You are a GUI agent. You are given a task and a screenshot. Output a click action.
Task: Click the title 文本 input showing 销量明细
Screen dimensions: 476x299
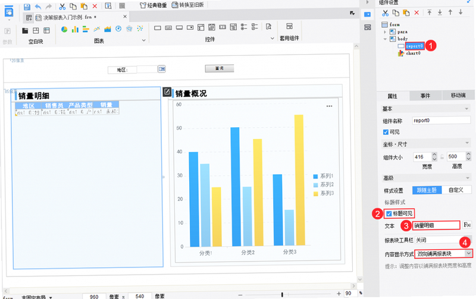tap(436, 225)
